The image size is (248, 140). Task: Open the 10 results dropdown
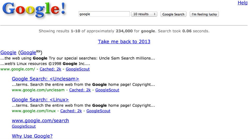tap(144, 14)
